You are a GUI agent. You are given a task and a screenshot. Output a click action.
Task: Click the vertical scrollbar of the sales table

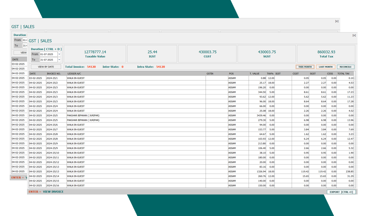[x=355, y=131]
